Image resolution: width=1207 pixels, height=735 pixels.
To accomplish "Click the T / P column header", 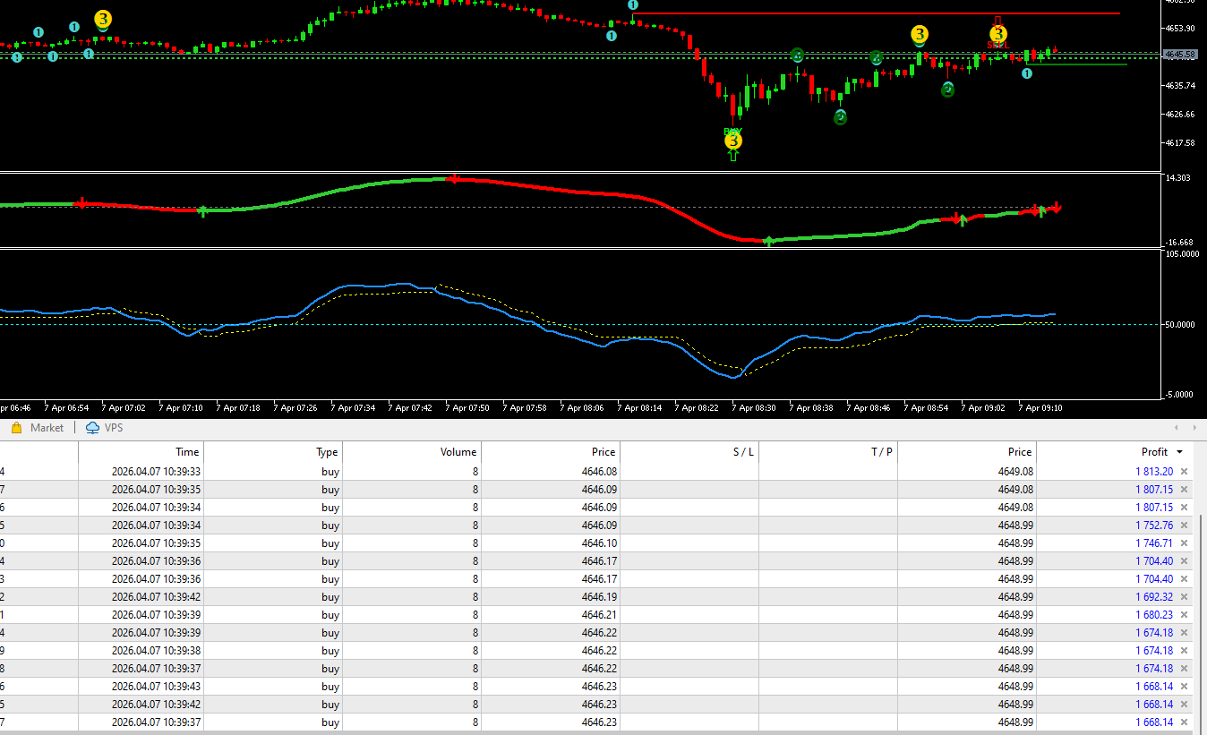I will point(881,452).
